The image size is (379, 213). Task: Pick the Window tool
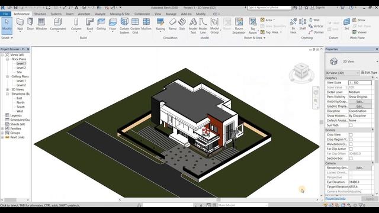[41, 24]
